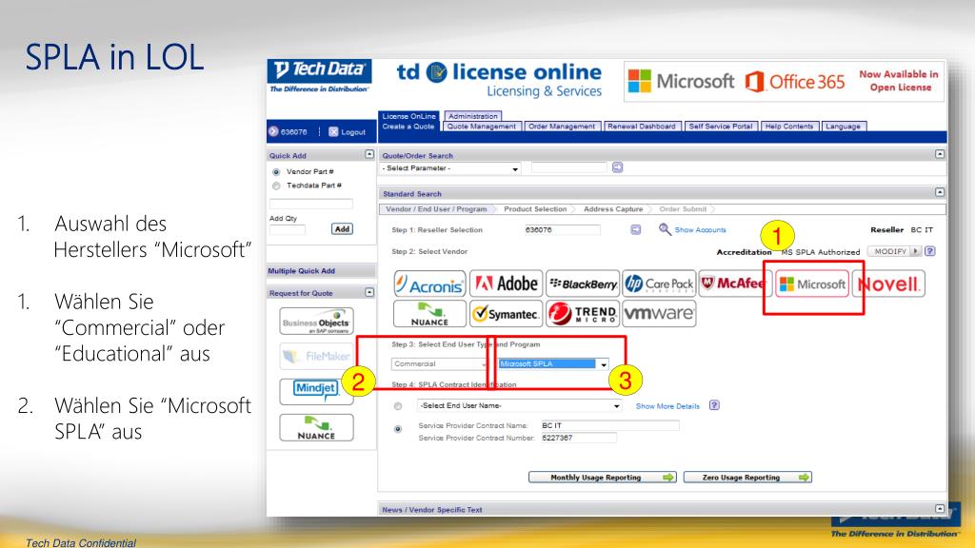
Task: Select the Nuance vendor in Step 2
Action: tap(429, 314)
